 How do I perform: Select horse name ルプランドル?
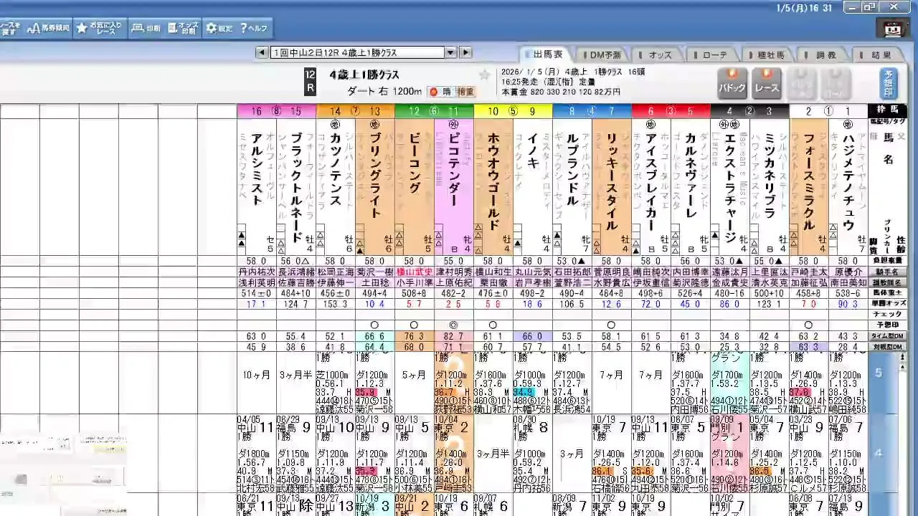572,171
